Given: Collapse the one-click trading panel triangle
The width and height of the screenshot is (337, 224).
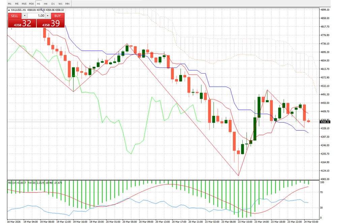Looking at the screenshot, I should click(9, 10).
